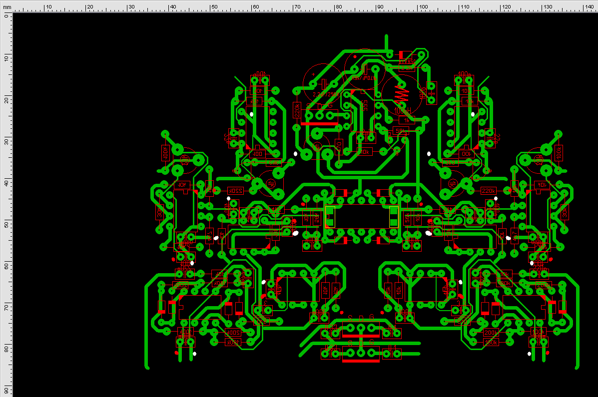Select the 56k resistor below the 1k resistor
This screenshot has height=397, width=598.
[400, 131]
